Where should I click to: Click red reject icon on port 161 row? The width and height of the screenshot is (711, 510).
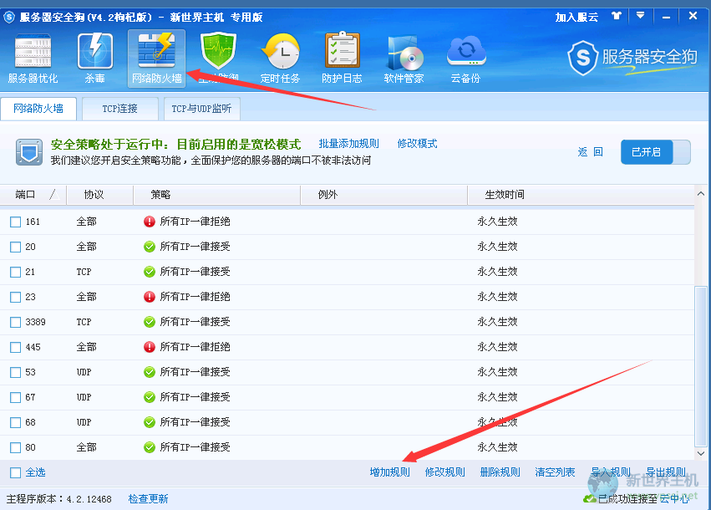click(x=150, y=222)
